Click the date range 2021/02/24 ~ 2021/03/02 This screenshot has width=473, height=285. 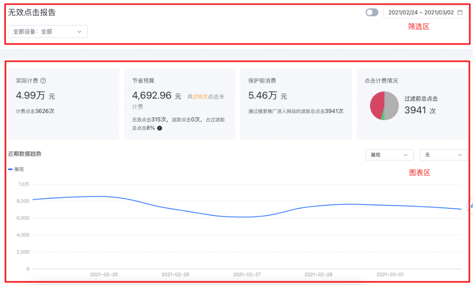421,12
